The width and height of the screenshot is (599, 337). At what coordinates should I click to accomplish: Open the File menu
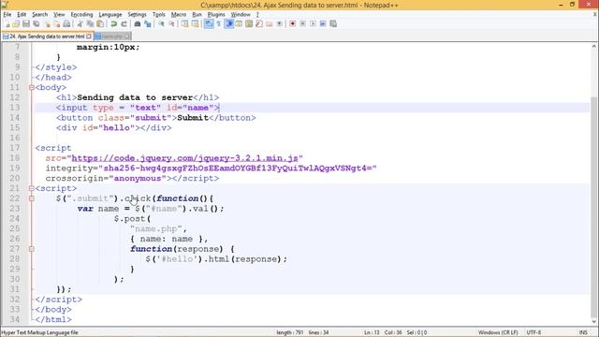pyautogui.click(x=7, y=15)
